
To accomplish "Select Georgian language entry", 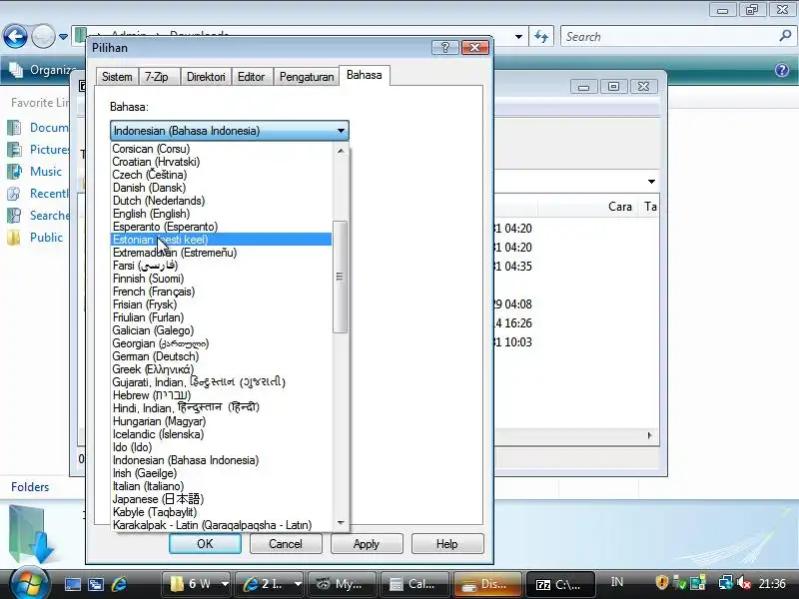I will tap(221, 343).
